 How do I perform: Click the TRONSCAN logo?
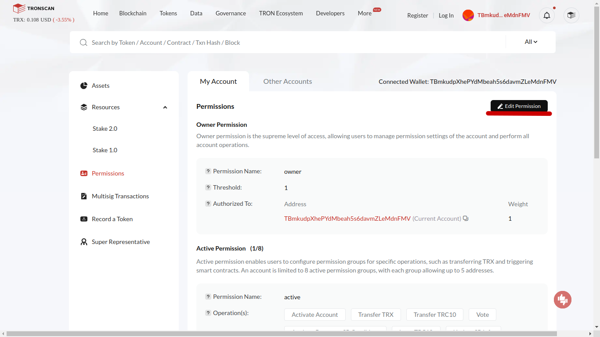34,8
